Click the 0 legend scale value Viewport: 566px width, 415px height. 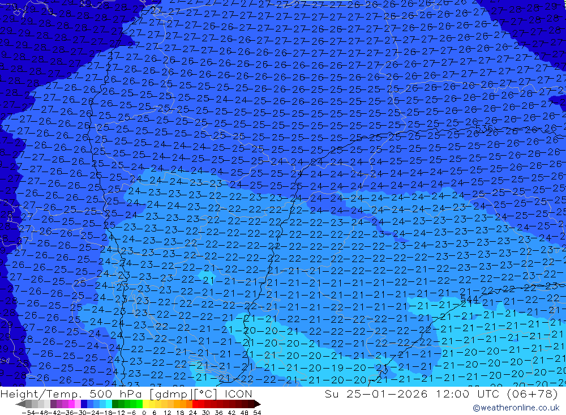pyautogui.click(x=144, y=413)
